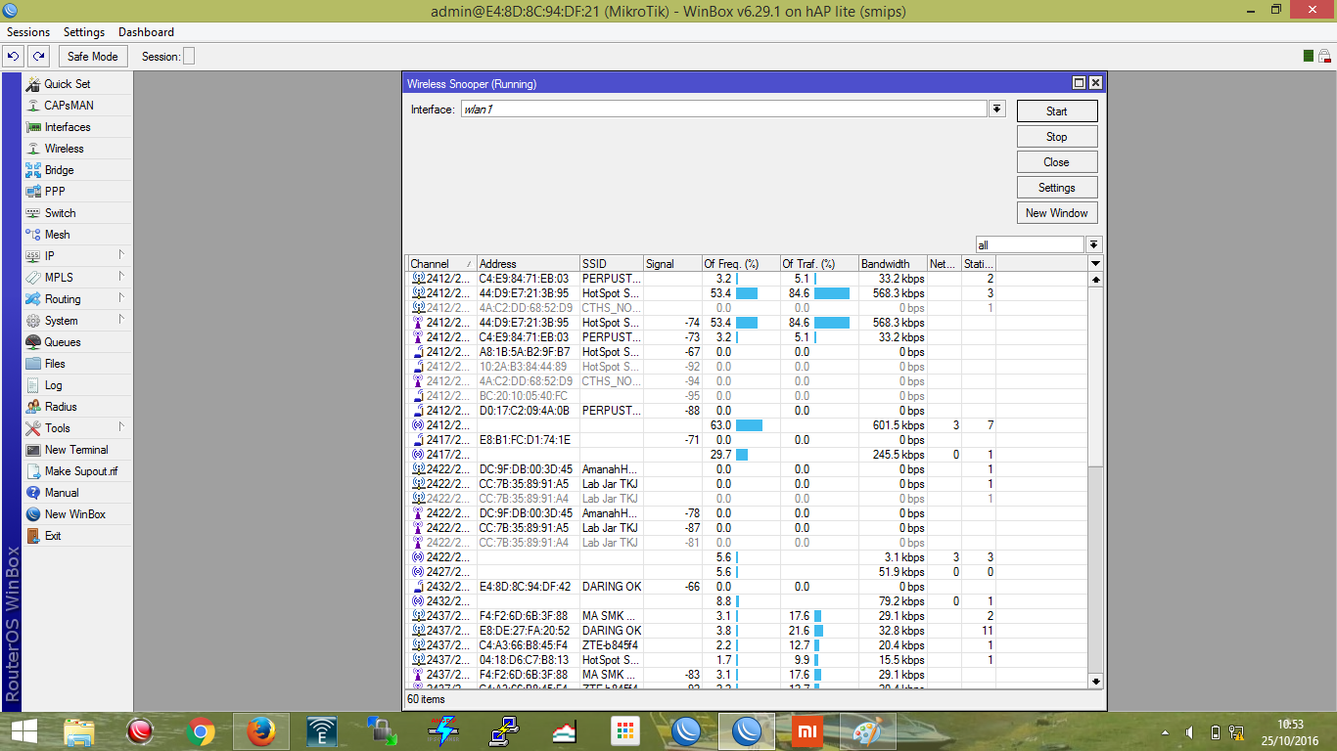This screenshot has width=1337, height=751.
Task: Click the Close button below Stop
Action: point(1057,162)
